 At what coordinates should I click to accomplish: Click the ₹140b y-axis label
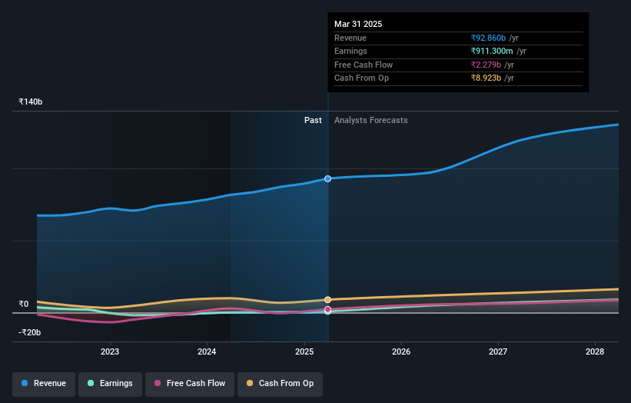(30, 102)
